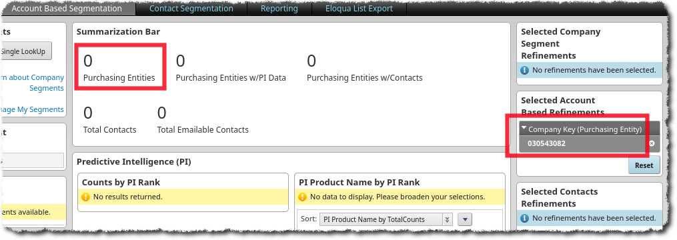Click the info icon under Selected Contacts Refinements
The width and height of the screenshot is (677, 240).
(x=524, y=219)
